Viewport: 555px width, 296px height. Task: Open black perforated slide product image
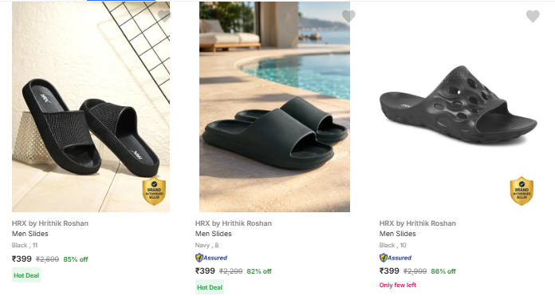(x=459, y=107)
